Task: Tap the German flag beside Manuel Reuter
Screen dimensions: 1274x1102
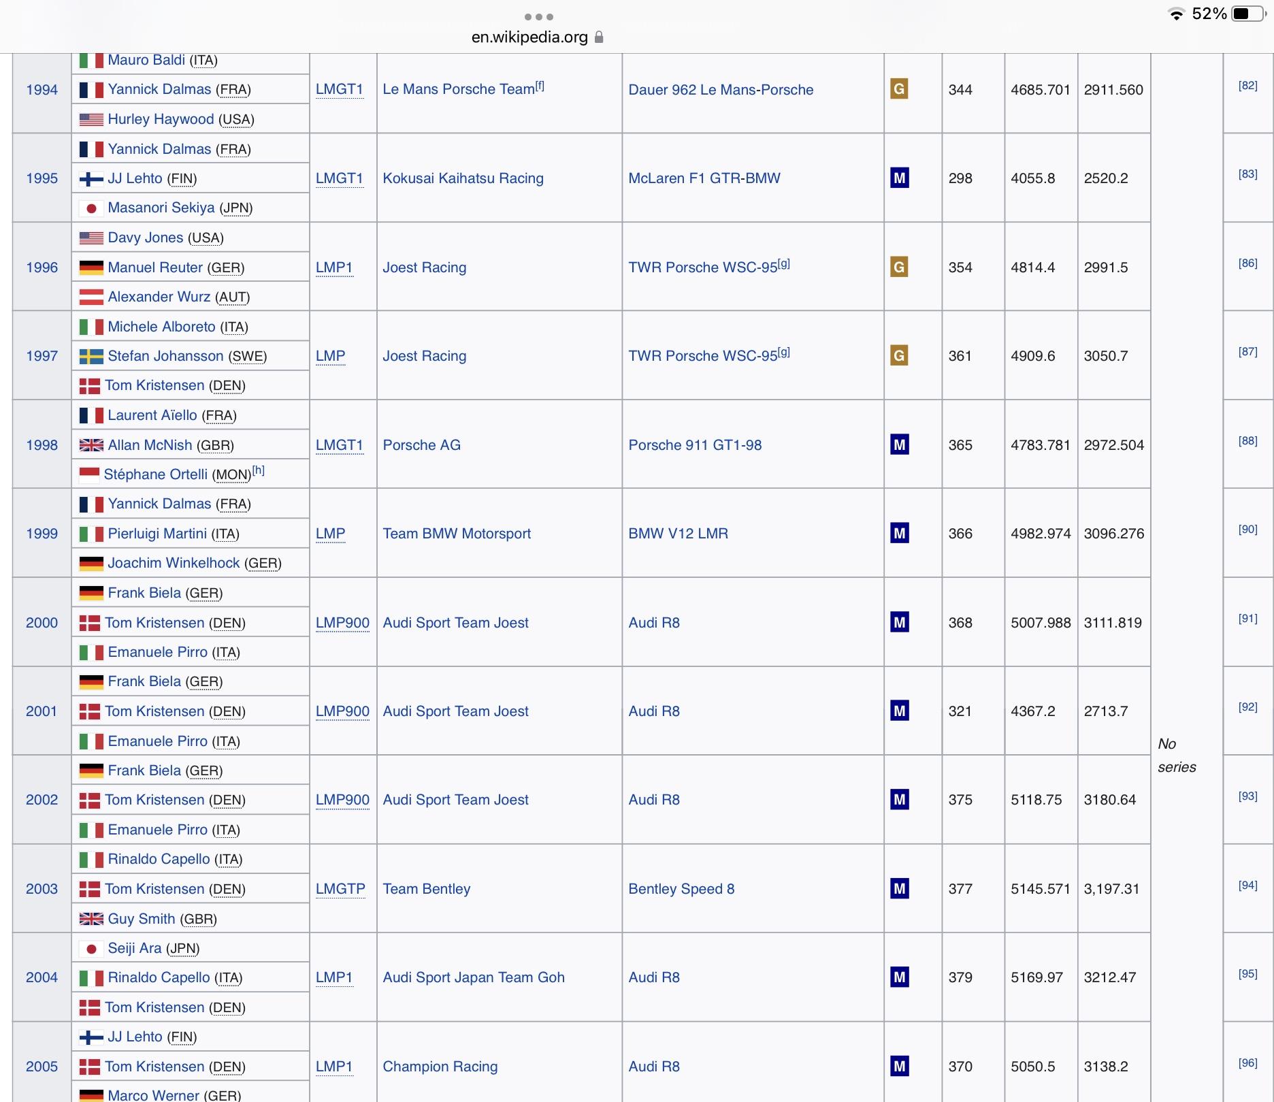Action: [91, 268]
